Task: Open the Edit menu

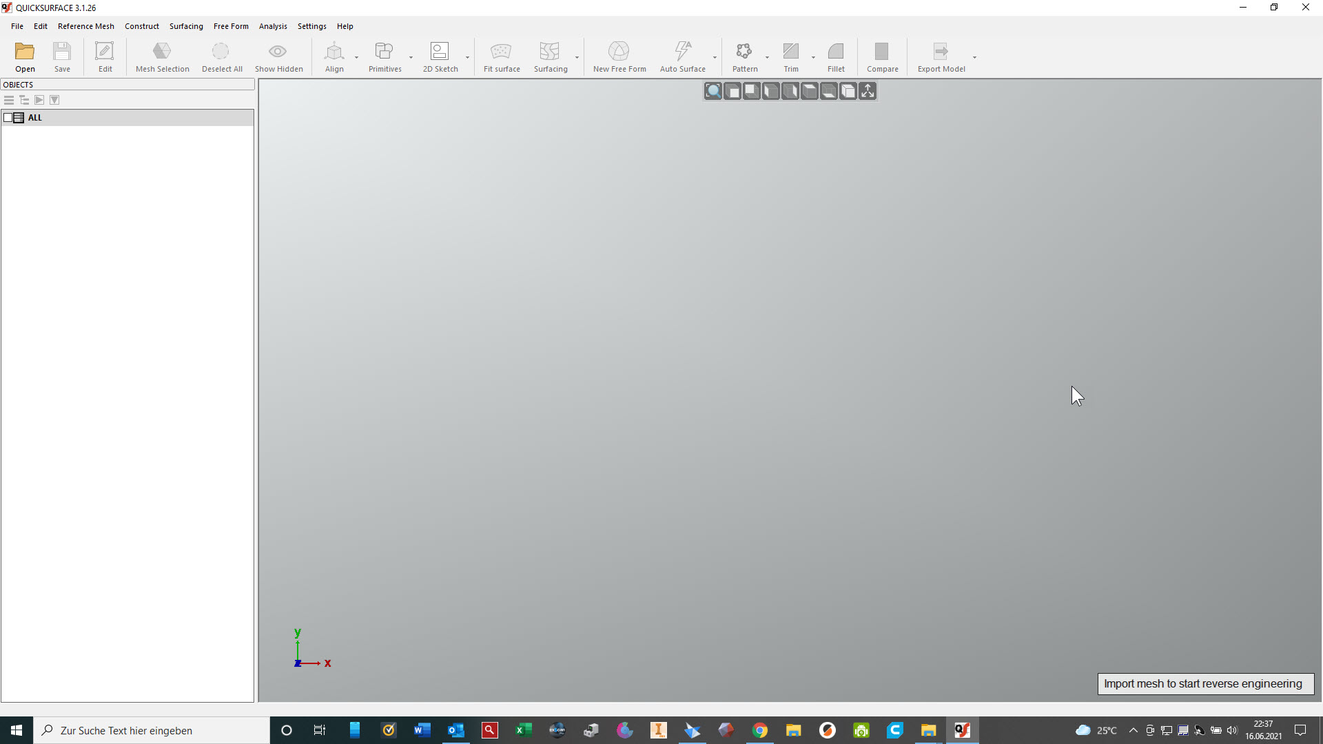Action: pyautogui.click(x=41, y=26)
